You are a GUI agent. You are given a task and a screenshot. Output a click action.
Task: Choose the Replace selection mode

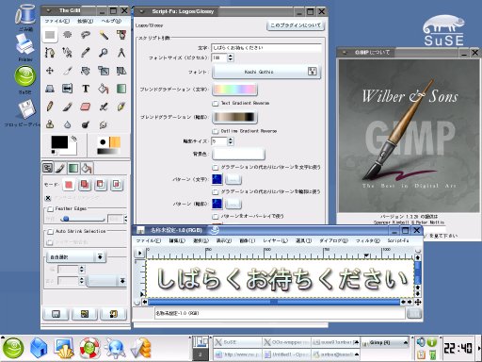point(69,185)
